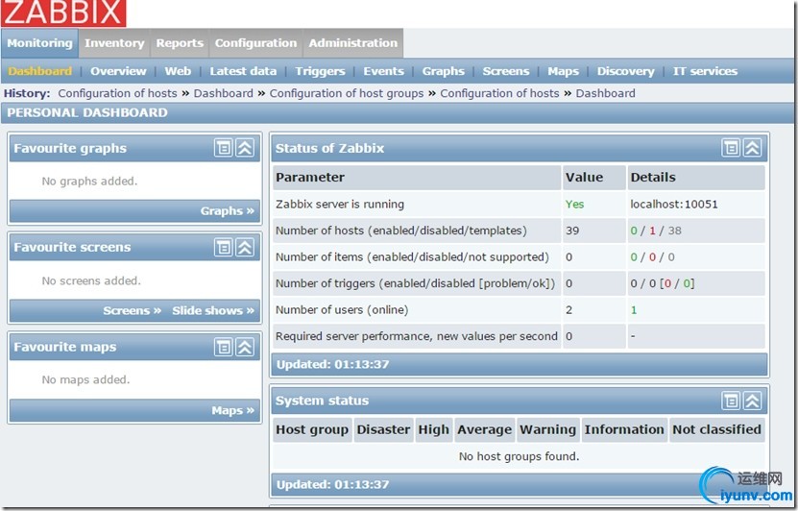Select the Dashboard submenu item

point(39,71)
